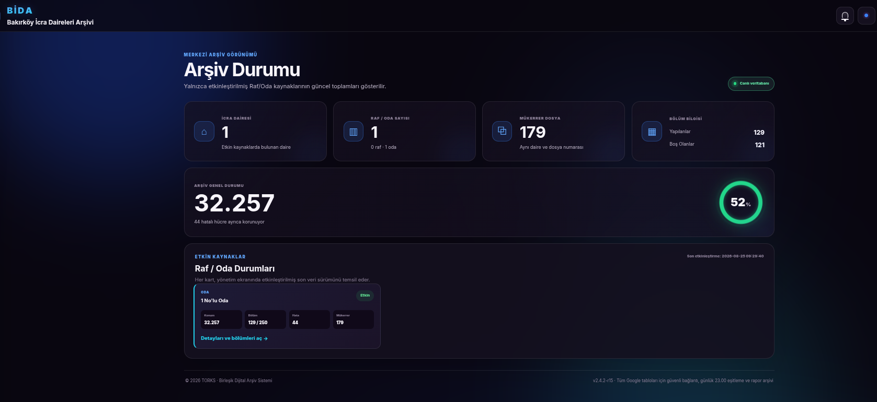The height and width of the screenshot is (402, 877).
Task: Click the Boş Olanlar value 121
Action: 760,145
